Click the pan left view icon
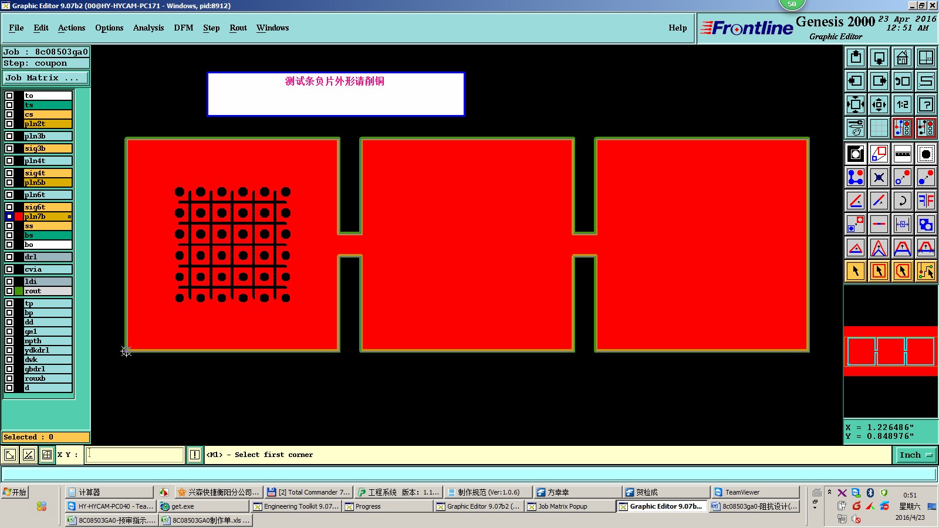This screenshot has height=528, width=939. point(856,81)
